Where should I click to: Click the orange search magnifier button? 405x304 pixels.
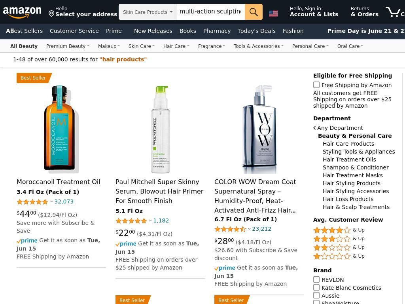click(x=254, y=12)
